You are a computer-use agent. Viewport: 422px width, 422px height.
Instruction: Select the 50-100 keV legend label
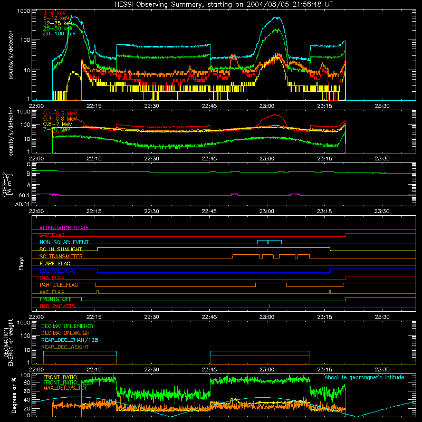pos(60,34)
